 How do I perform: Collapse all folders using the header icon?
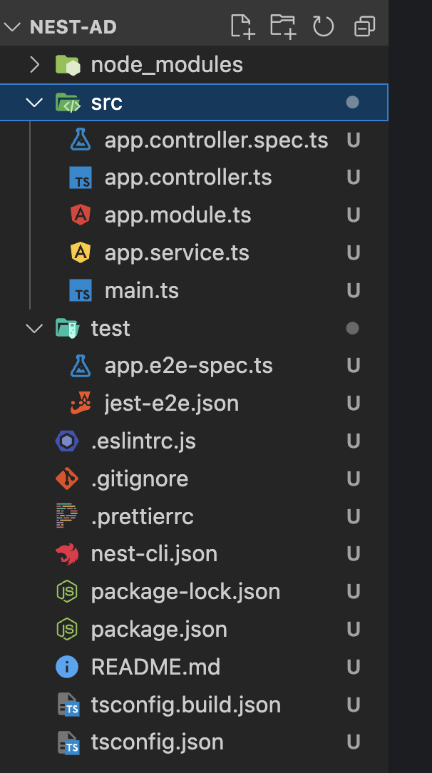[x=364, y=26]
